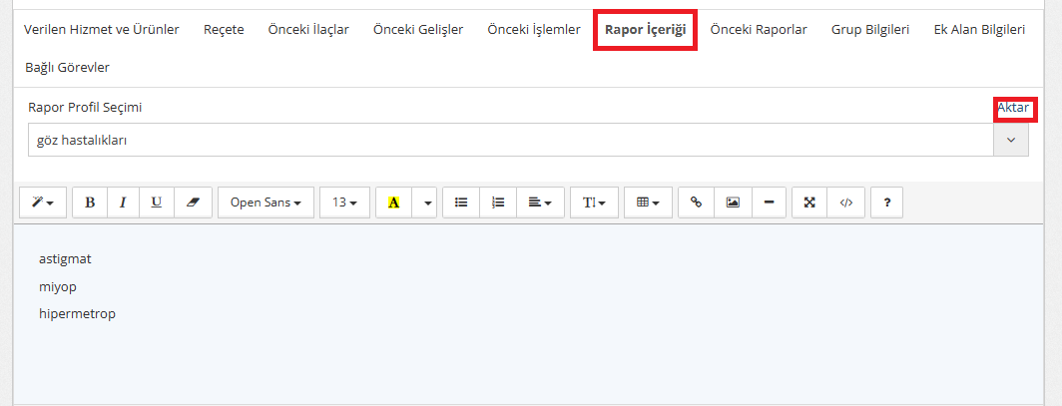
Task: Expand the text color options arrow
Action: pyautogui.click(x=428, y=203)
